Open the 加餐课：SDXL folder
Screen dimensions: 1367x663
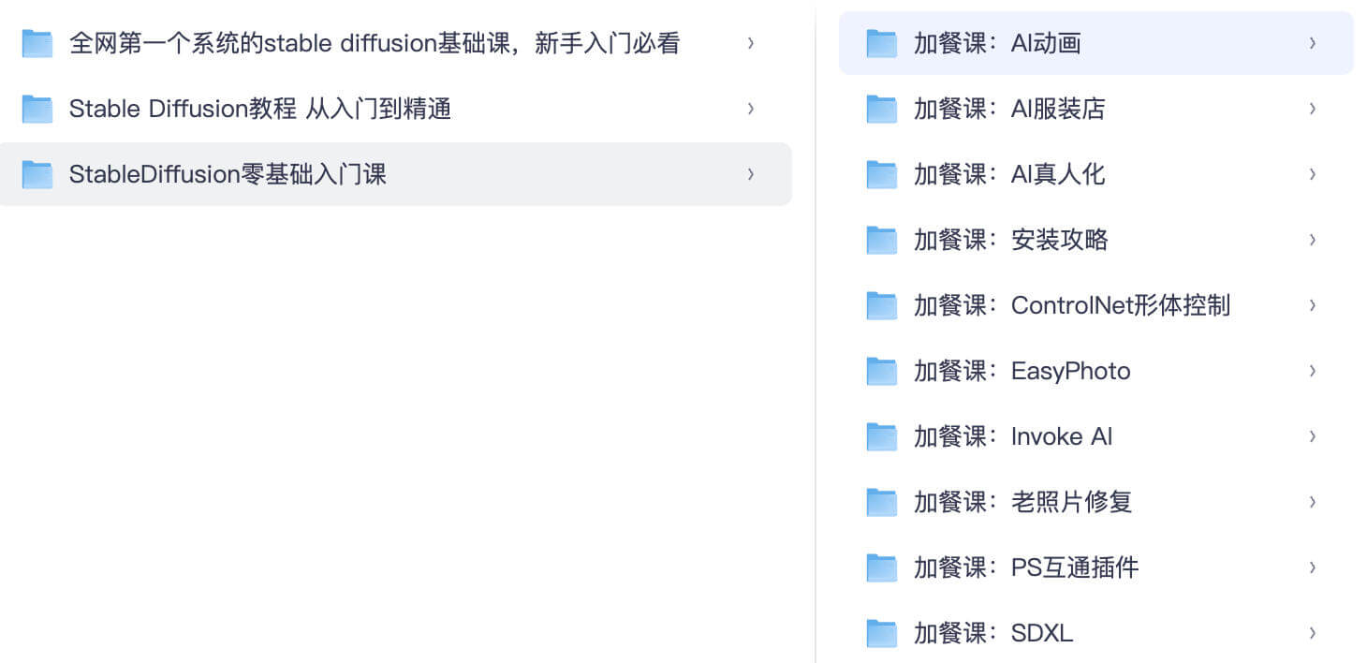992,633
